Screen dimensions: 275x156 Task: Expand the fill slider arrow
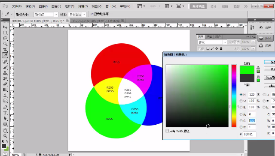click(253, 48)
